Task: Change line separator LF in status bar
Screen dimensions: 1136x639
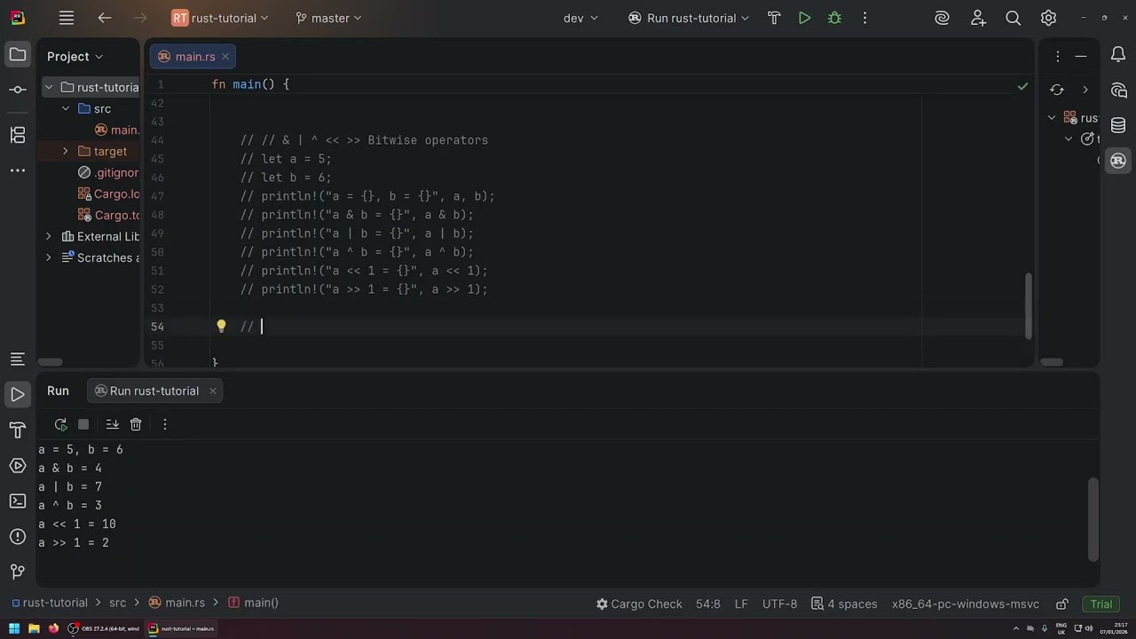Action: pos(741,603)
